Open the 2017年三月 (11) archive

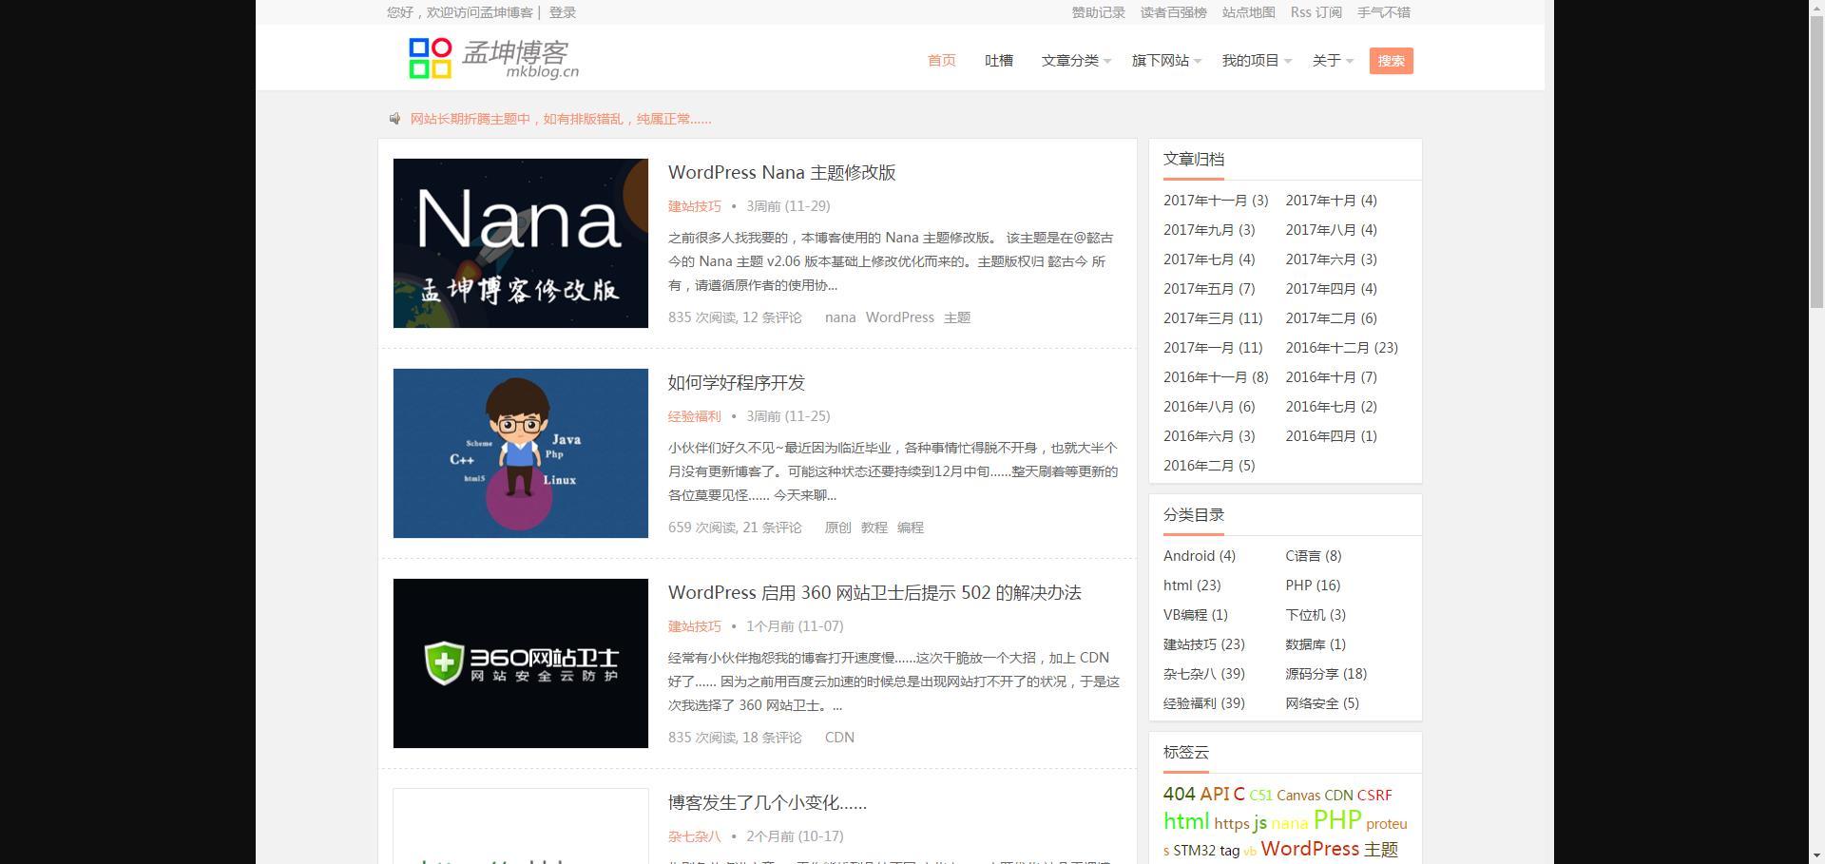tap(1213, 318)
